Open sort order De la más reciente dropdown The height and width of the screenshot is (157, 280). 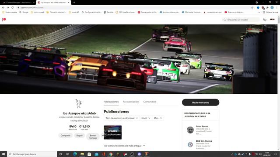(x=124, y=146)
